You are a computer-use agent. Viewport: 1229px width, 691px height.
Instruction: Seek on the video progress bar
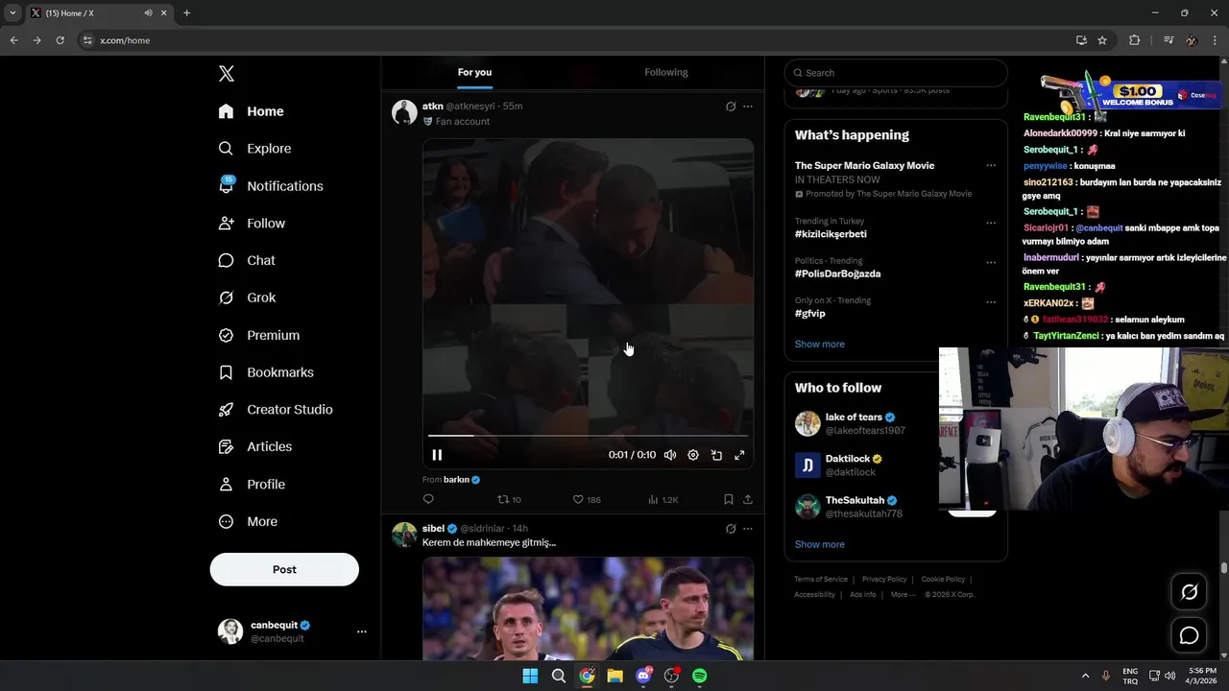[x=588, y=436]
